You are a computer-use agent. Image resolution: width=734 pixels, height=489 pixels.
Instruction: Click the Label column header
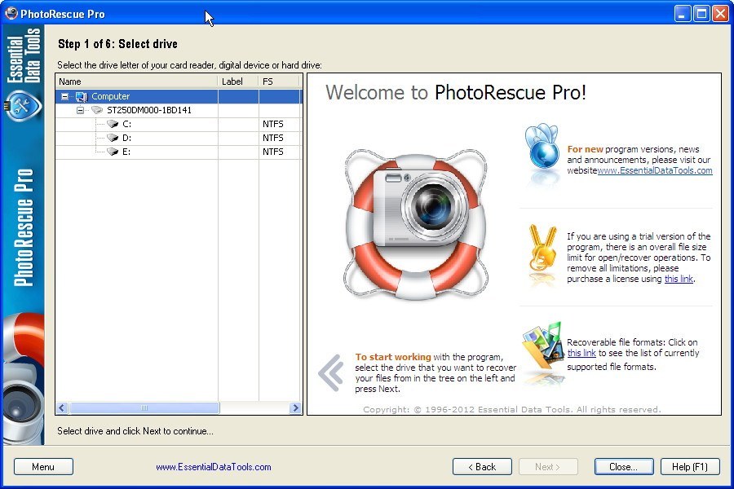(x=238, y=81)
